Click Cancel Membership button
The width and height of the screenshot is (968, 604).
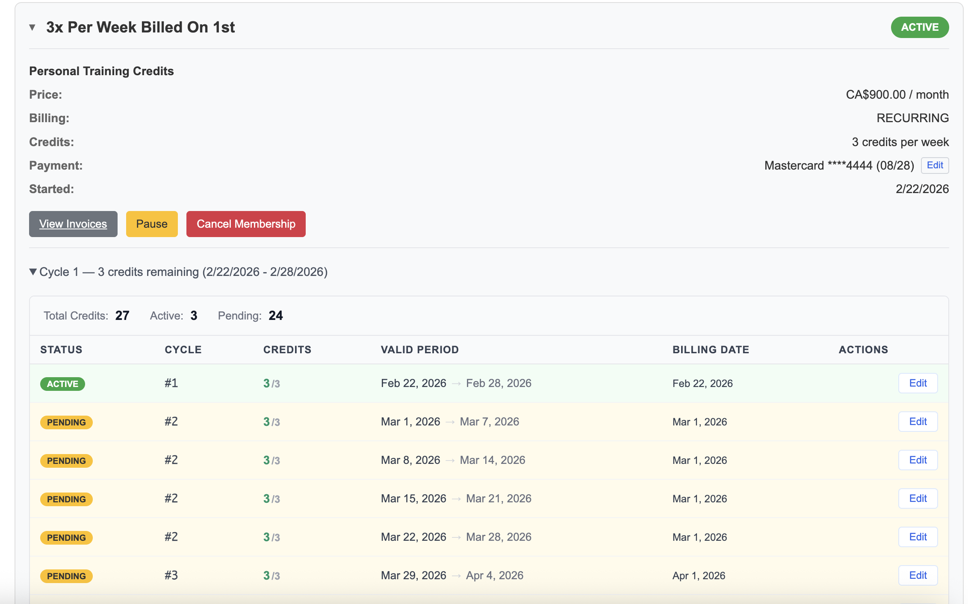click(246, 224)
